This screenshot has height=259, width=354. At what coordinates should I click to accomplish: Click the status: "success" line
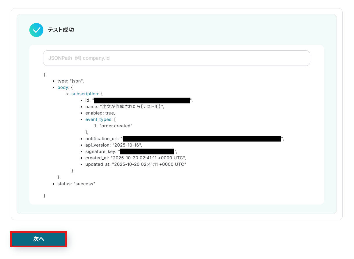[76, 184]
